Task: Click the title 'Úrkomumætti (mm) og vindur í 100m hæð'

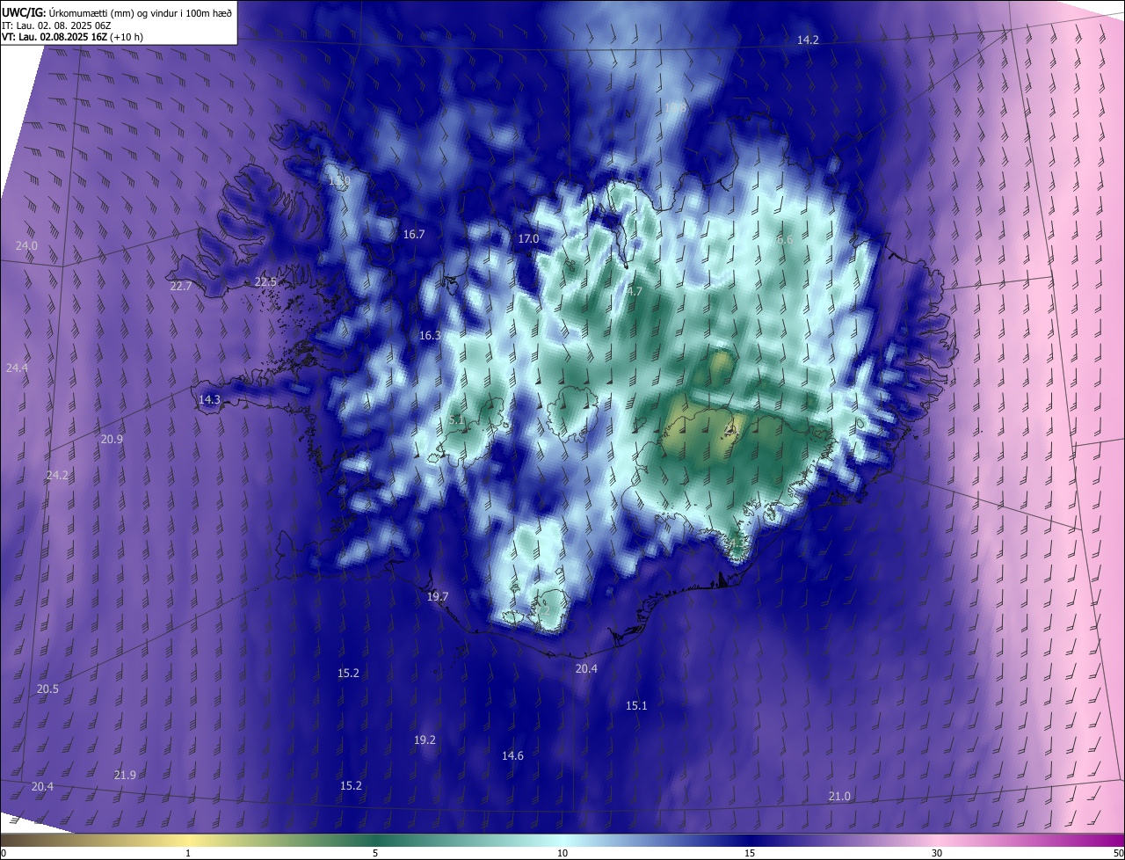Action: click(140, 12)
